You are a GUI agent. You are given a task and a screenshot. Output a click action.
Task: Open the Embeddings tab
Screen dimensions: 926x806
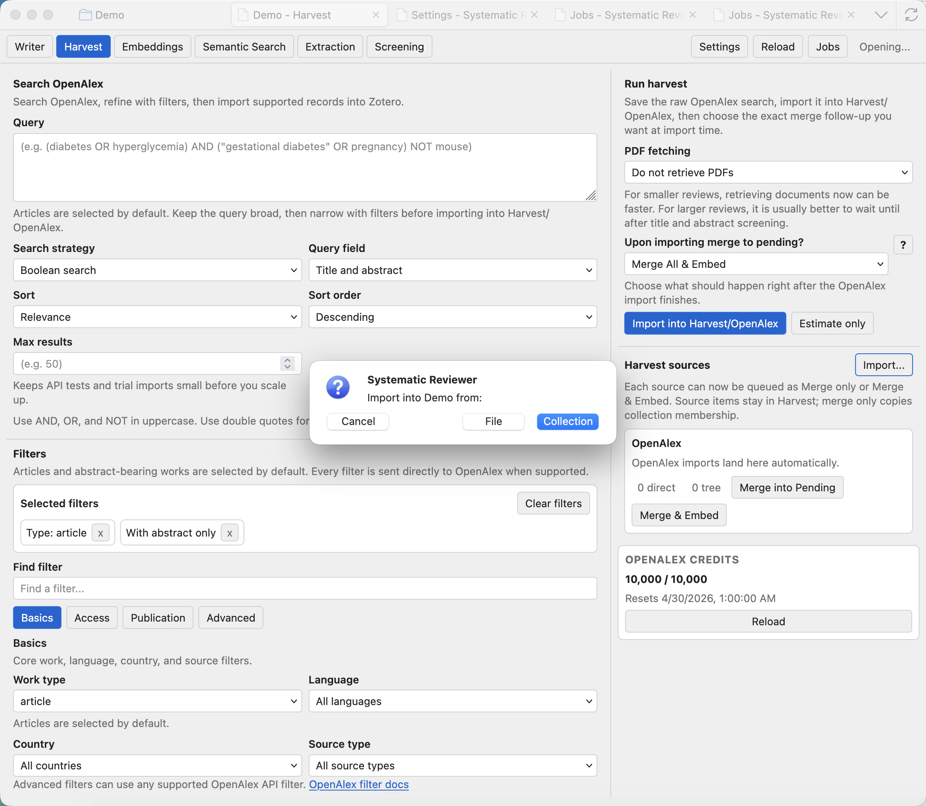[153, 47]
